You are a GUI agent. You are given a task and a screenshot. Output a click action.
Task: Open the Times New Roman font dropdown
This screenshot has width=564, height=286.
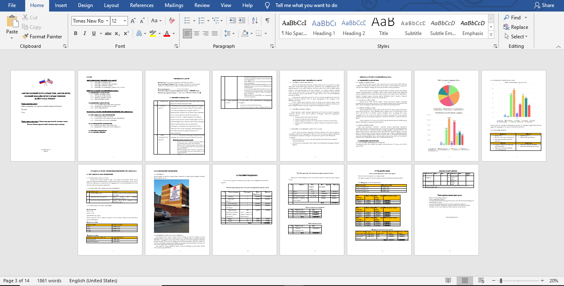coord(107,20)
